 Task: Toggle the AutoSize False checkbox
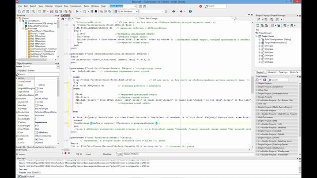[36, 105]
